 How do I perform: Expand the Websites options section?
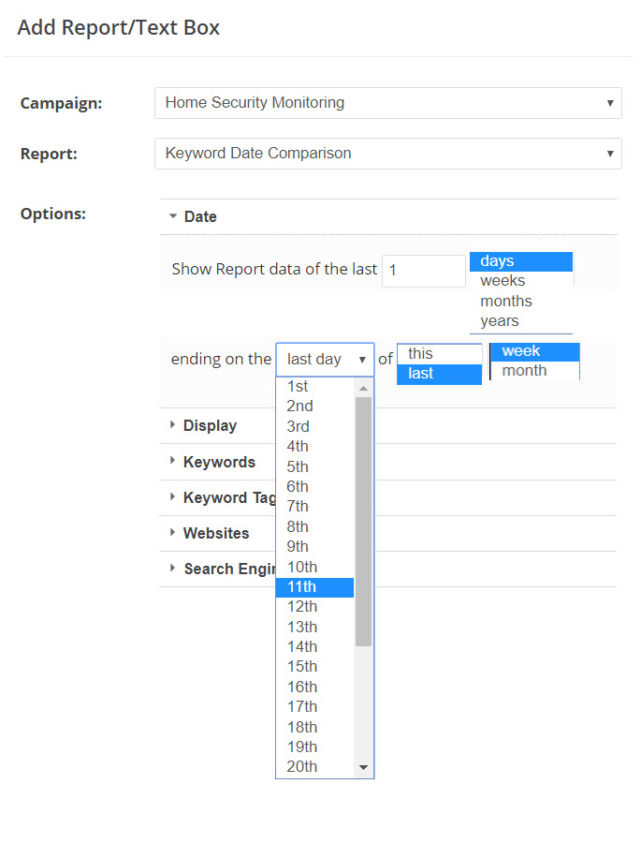(x=216, y=533)
